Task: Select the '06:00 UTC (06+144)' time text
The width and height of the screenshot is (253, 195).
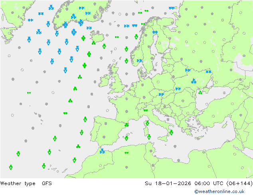Action: click(223, 183)
